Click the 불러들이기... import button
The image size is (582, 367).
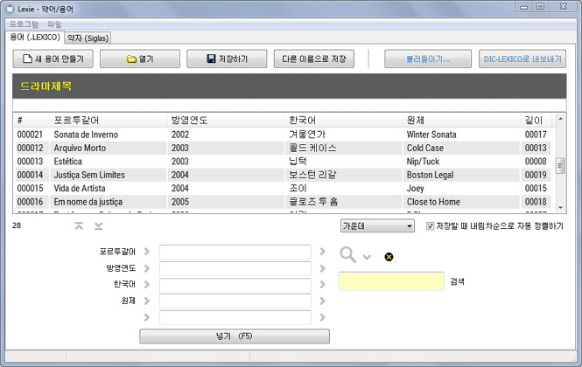click(428, 59)
